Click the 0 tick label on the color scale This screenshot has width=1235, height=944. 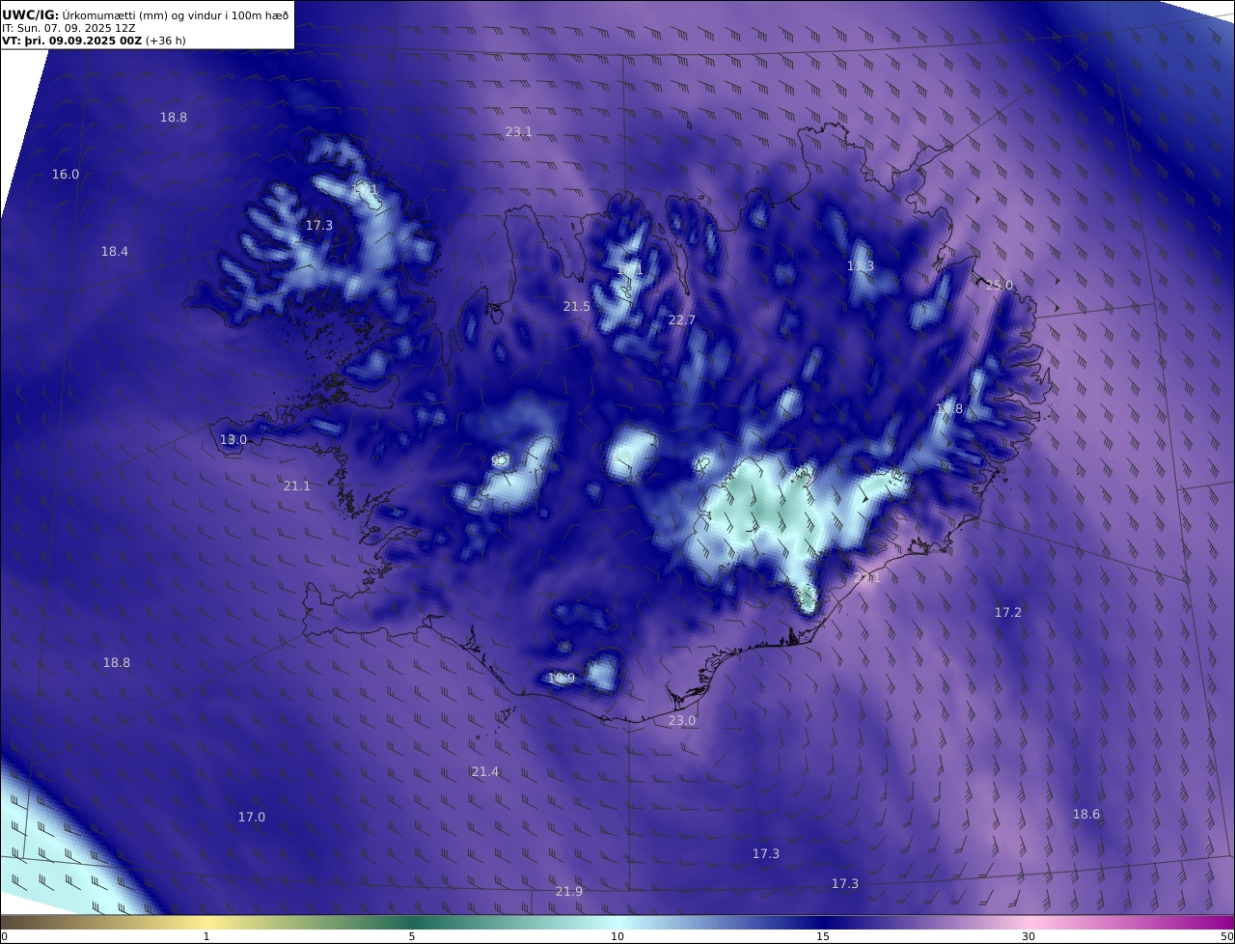click(4, 936)
